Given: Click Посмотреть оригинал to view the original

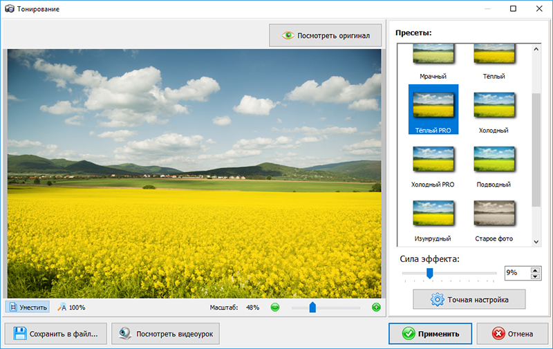Looking at the screenshot, I should click(325, 36).
